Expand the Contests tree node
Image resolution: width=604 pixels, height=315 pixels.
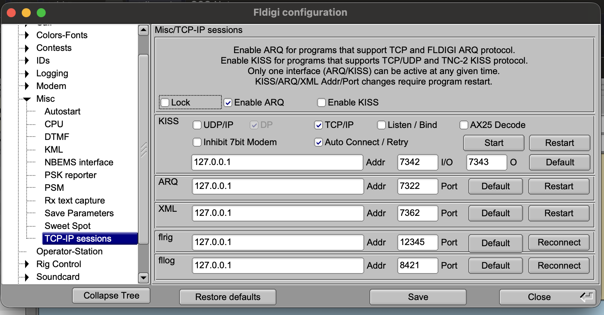coord(27,48)
